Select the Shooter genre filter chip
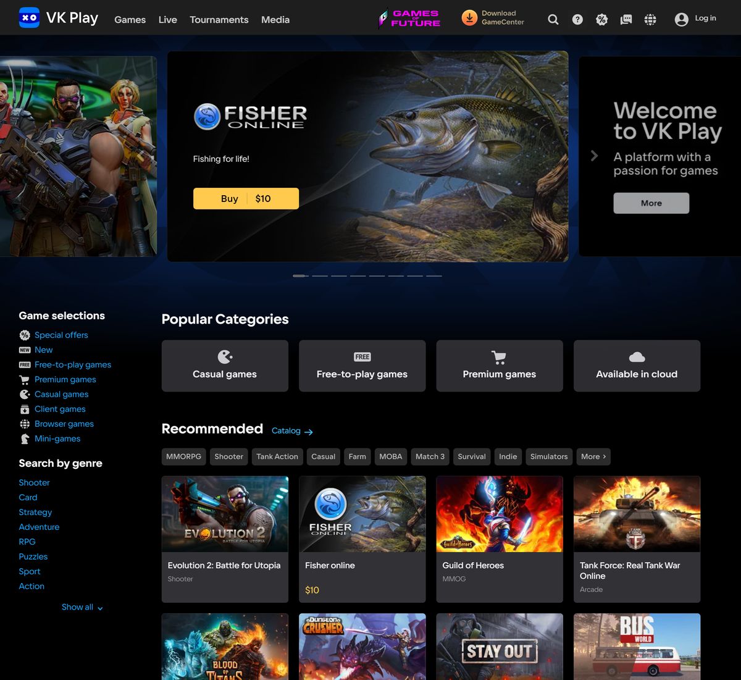Viewport: 741px width, 680px height. click(x=228, y=456)
